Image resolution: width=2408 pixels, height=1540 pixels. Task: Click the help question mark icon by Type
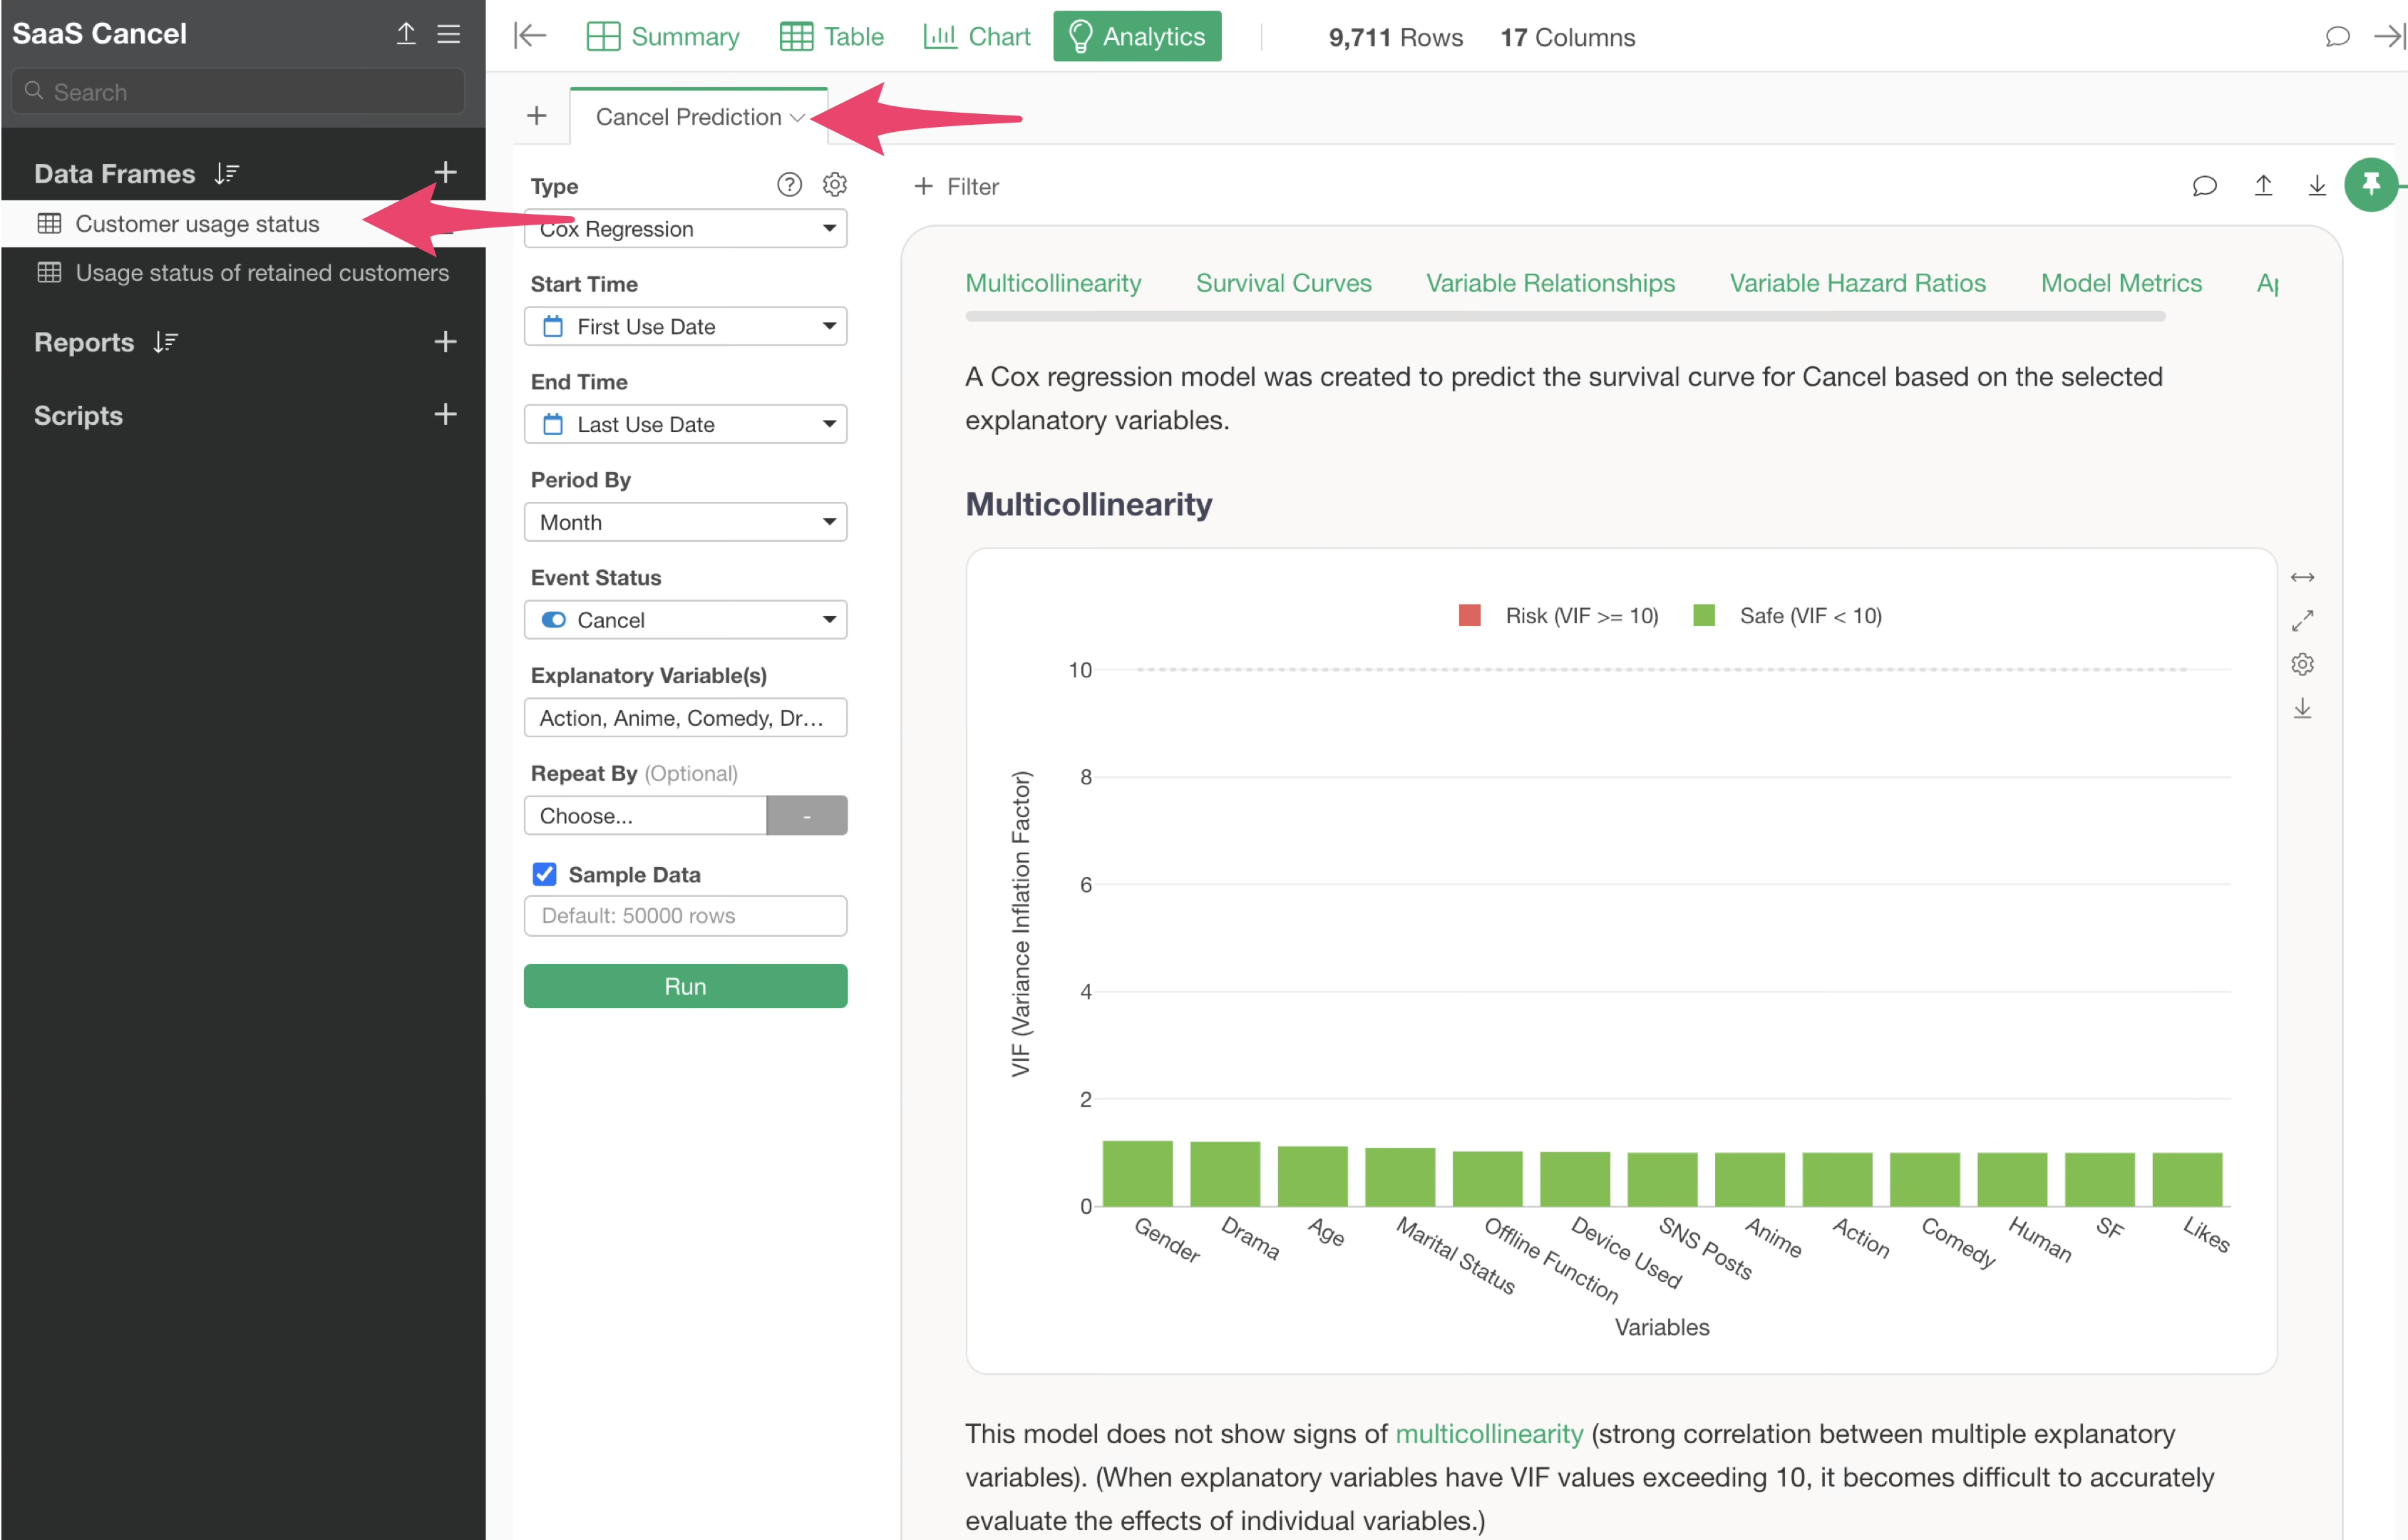pyautogui.click(x=789, y=185)
